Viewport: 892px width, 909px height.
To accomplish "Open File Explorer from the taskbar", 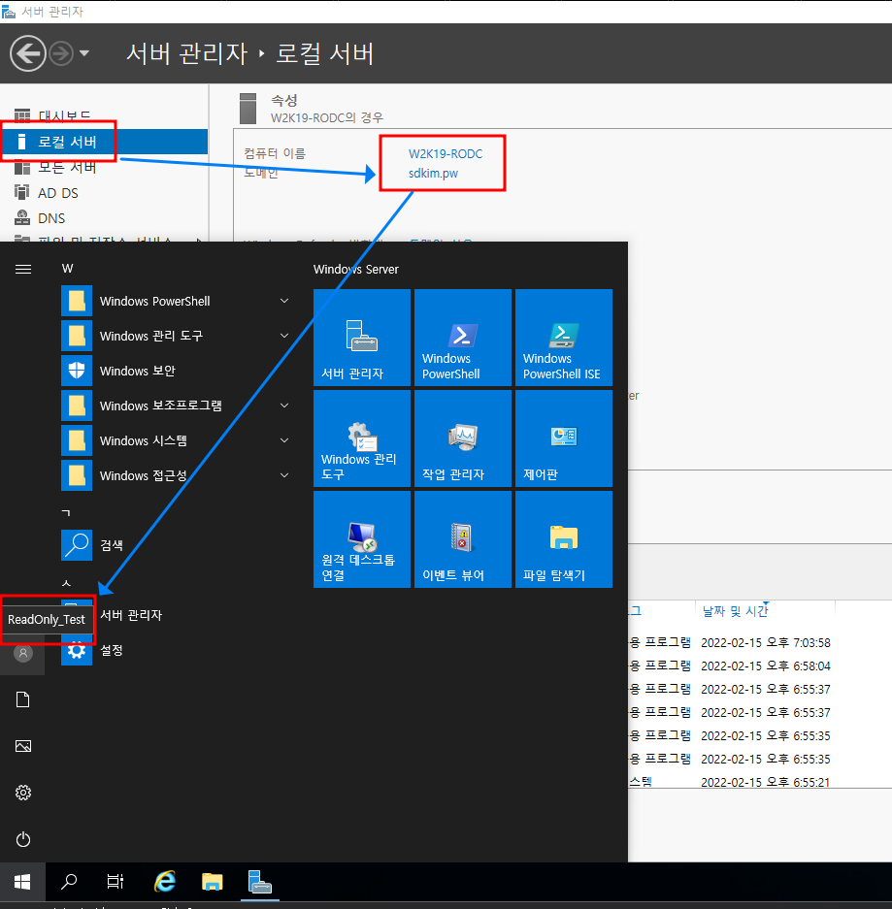I will tap(212, 882).
